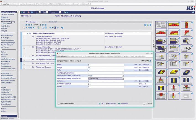Open Techn. Kalkulation in sidebar
This screenshot has width=196, height=120.
pos(8,15)
